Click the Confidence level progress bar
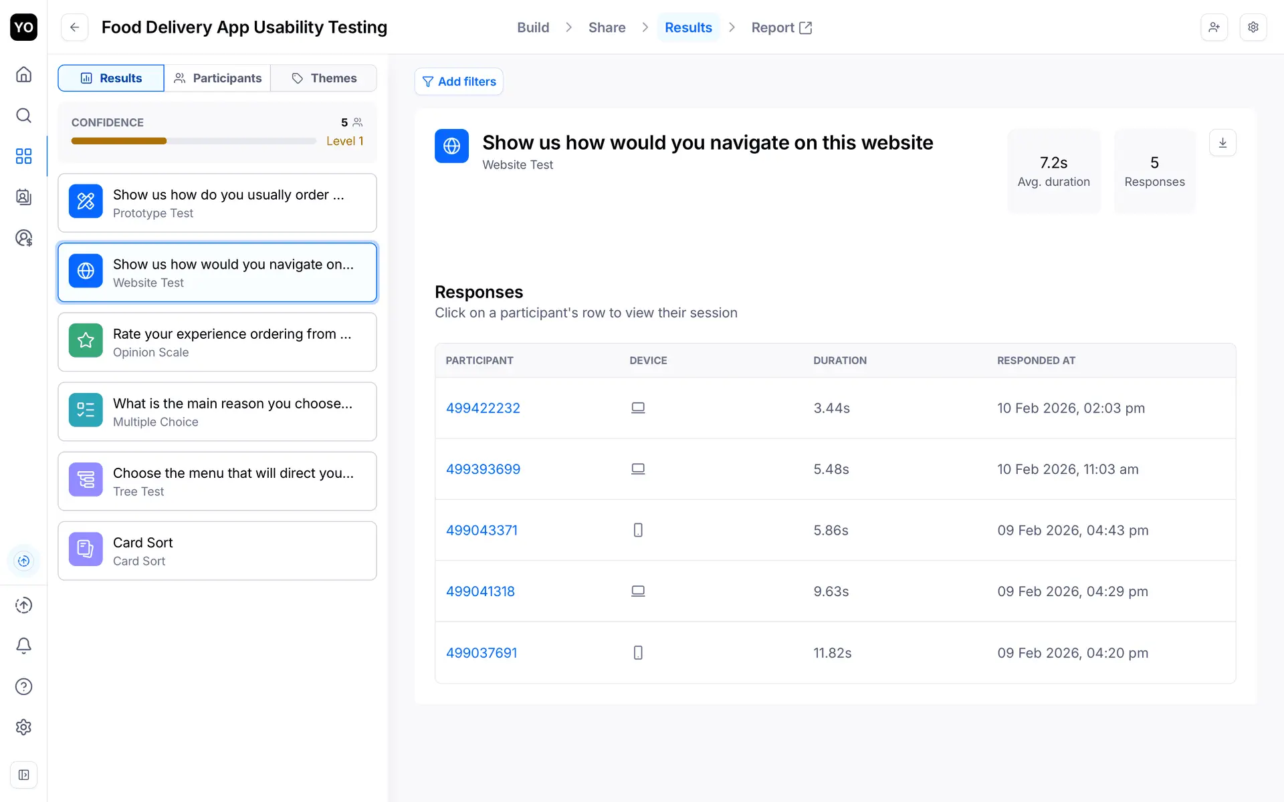 point(193,141)
